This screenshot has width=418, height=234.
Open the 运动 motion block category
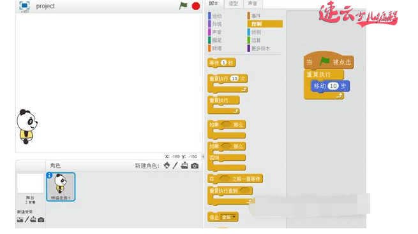point(216,16)
